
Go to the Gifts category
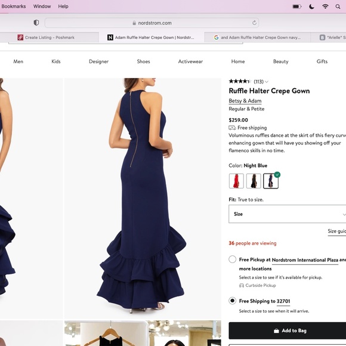pos(322,61)
